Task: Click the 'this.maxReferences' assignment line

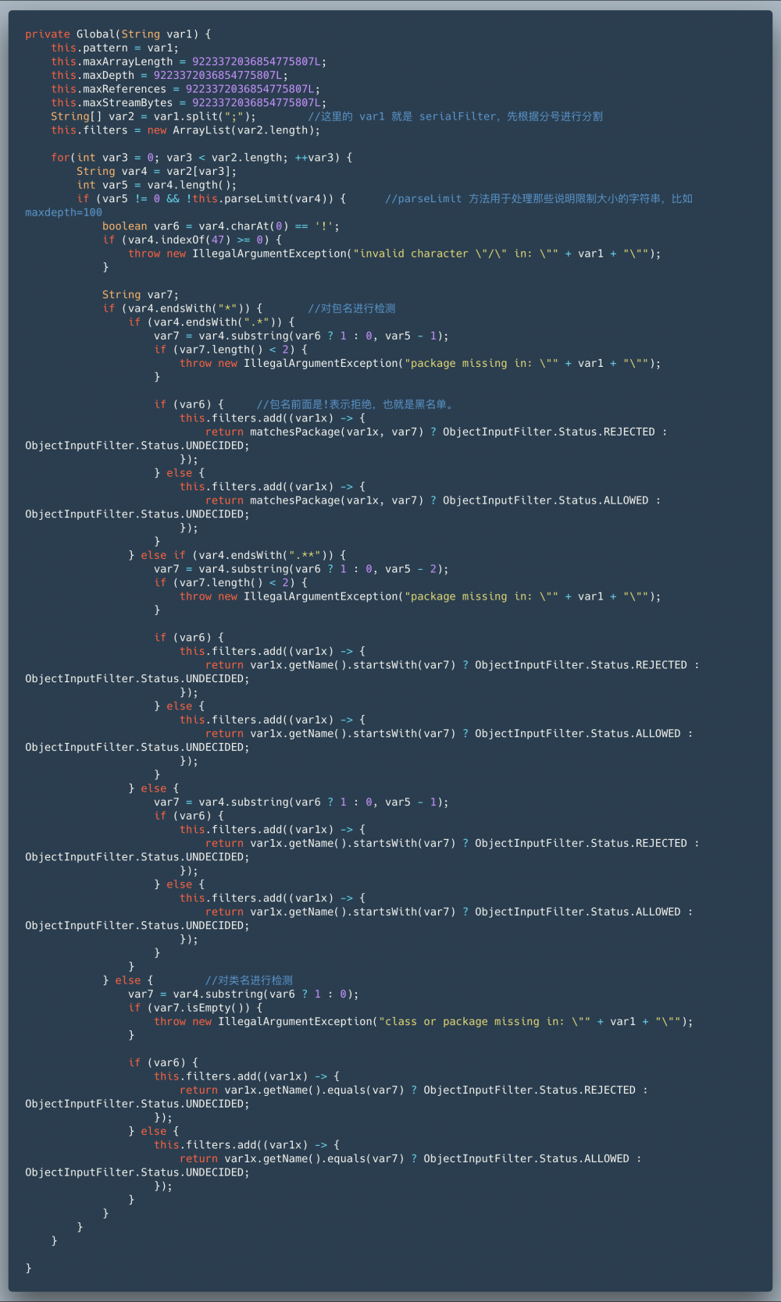Action: 186,89
